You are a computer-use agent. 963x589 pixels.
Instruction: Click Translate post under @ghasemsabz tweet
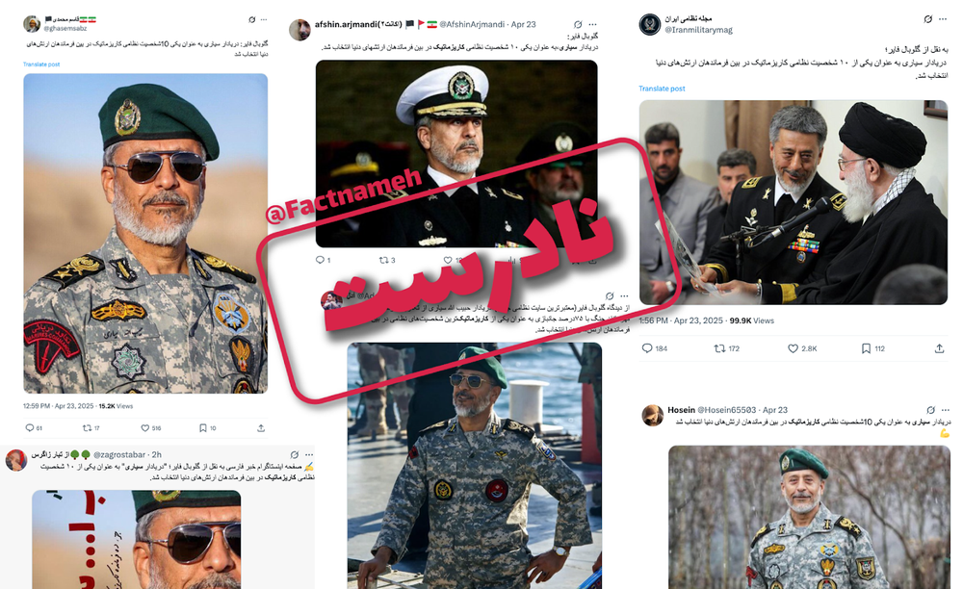click(41, 64)
